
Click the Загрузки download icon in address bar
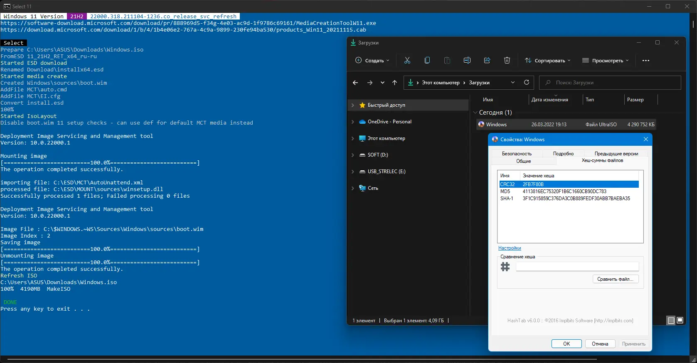click(411, 82)
